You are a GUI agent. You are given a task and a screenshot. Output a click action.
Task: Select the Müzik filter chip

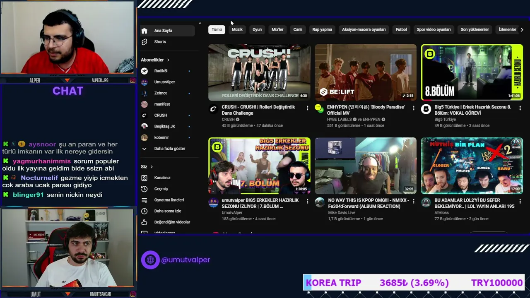click(237, 29)
